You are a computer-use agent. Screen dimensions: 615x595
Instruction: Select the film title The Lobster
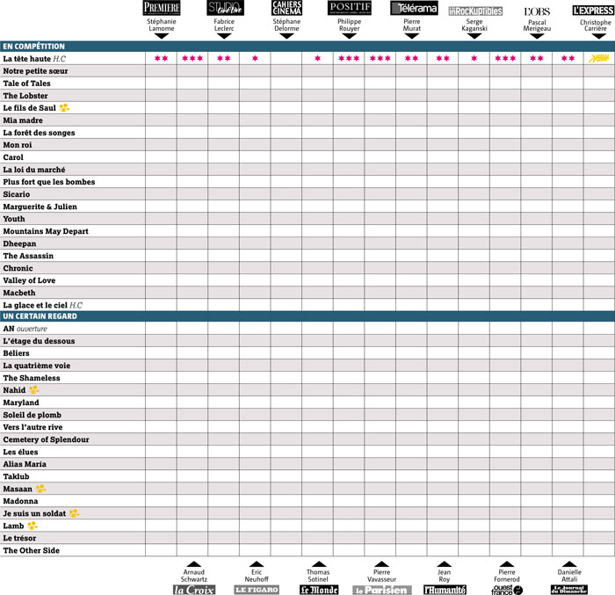pyautogui.click(x=25, y=96)
